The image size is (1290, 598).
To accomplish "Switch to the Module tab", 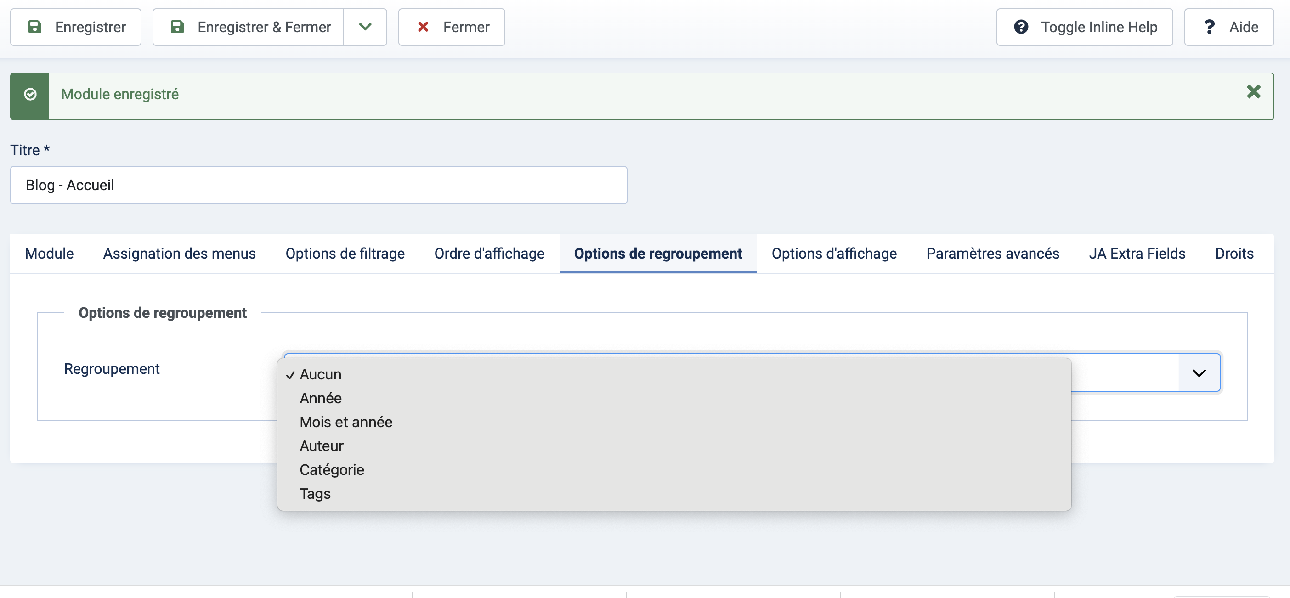I will point(49,254).
